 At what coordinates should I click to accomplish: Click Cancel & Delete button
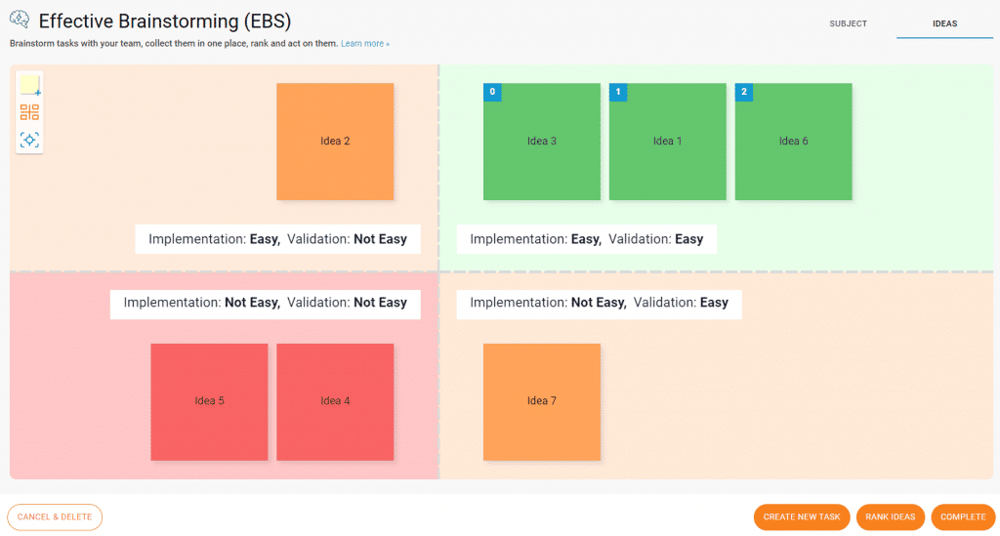(55, 516)
